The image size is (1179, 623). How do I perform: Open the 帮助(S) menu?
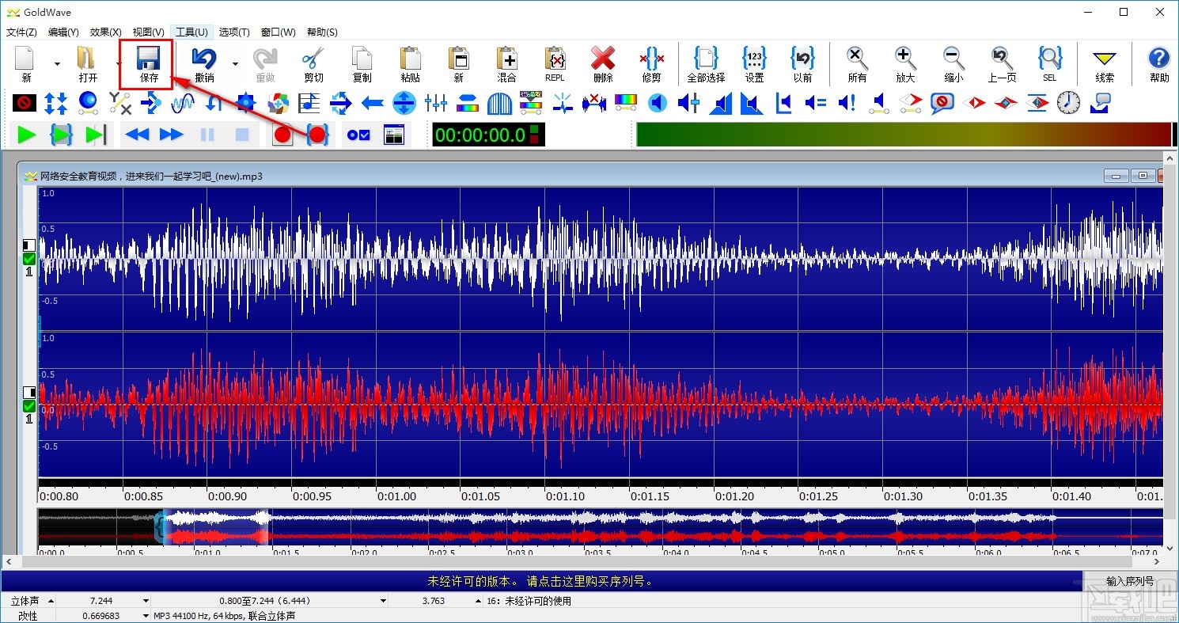pyautogui.click(x=322, y=32)
